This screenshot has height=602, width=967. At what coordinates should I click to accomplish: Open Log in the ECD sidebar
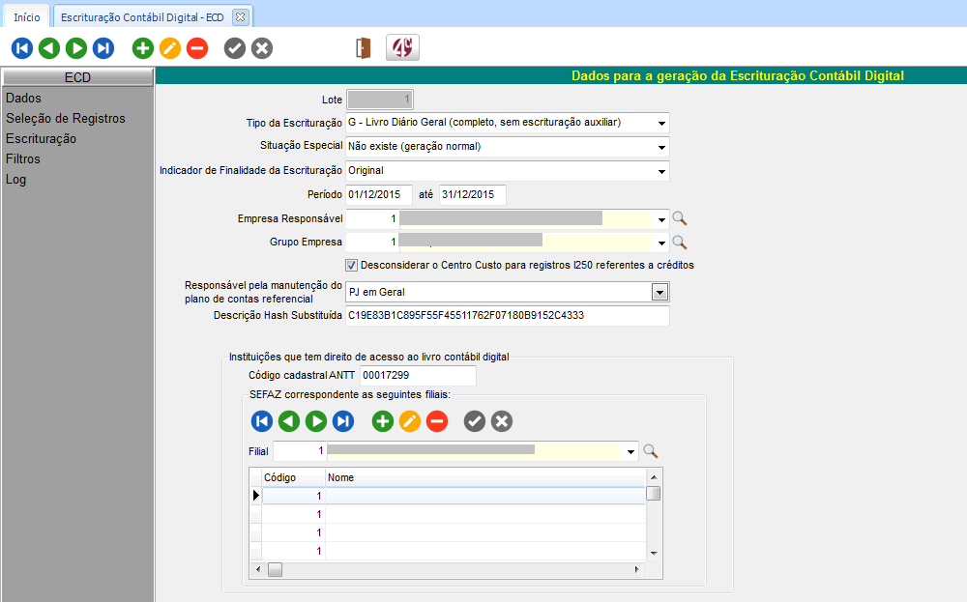click(x=16, y=180)
